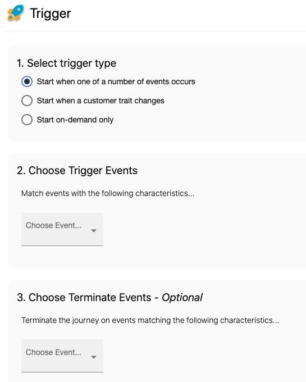Click the 'Start on-demand only' label text
This screenshot has width=306, height=382.
coord(75,120)
